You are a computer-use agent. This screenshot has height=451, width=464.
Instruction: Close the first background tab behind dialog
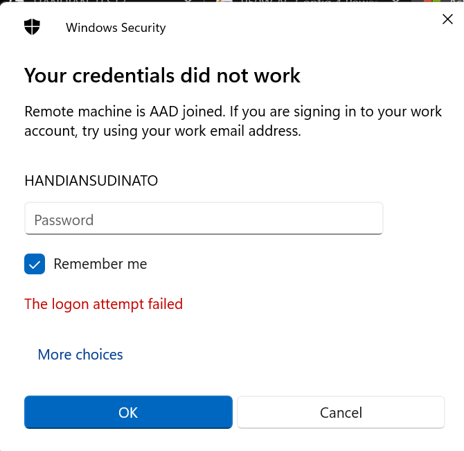188,1
